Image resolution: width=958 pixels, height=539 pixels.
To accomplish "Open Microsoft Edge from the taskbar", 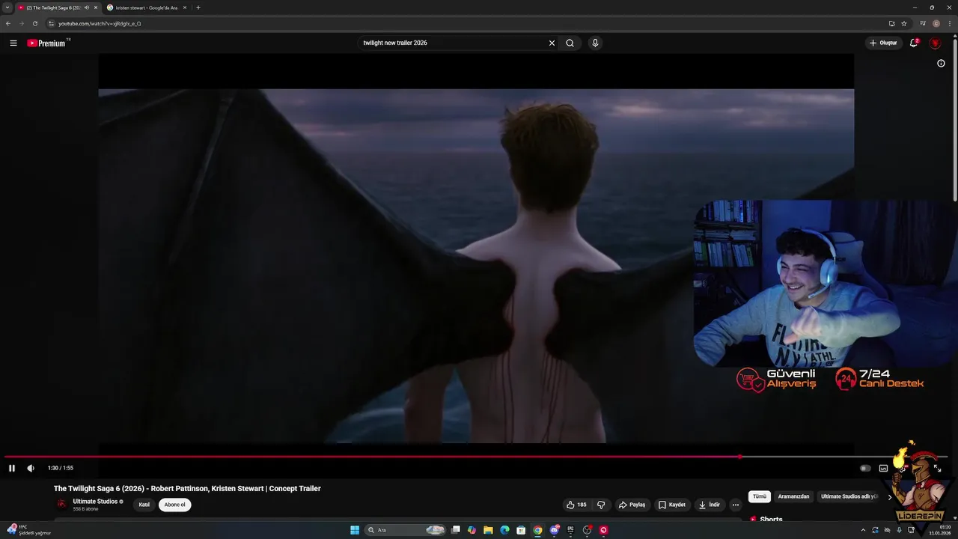I will pos(504,530).
